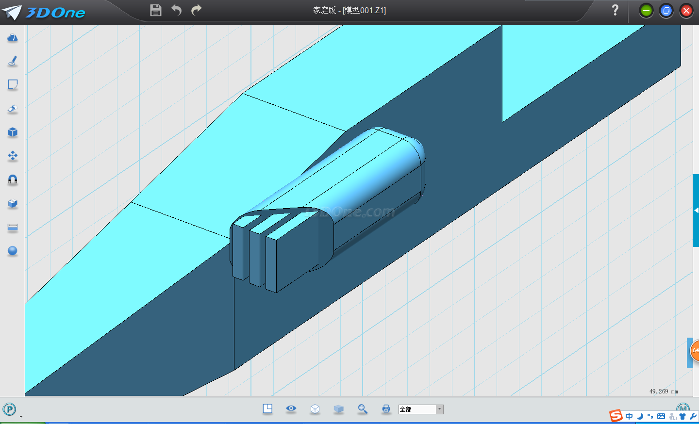
Task: Click the 3D print printer button
Action: click(386, 409)
